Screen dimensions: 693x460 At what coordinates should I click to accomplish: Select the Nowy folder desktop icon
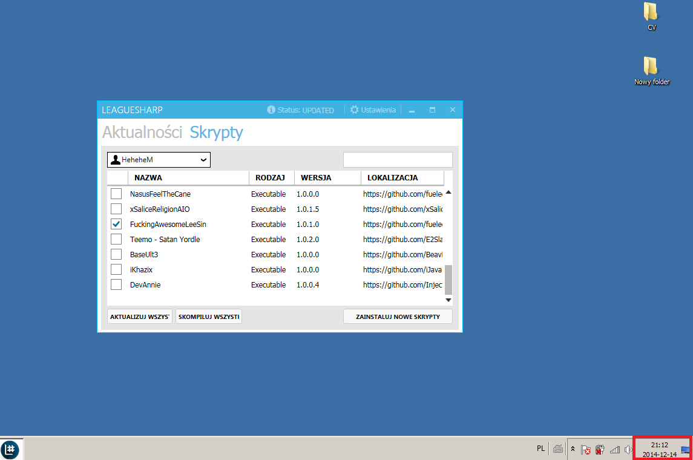651,71
